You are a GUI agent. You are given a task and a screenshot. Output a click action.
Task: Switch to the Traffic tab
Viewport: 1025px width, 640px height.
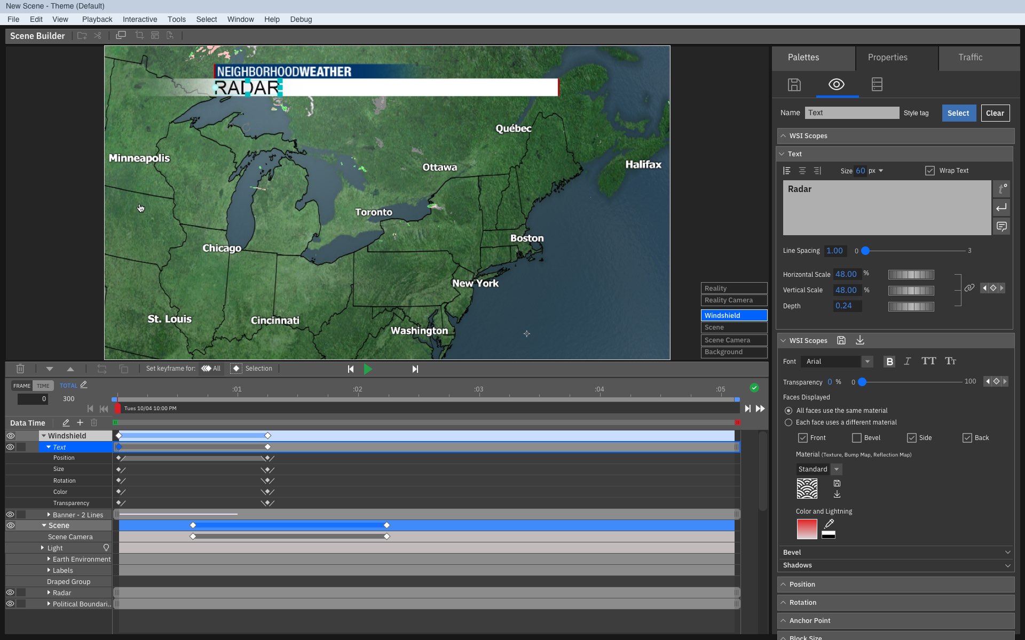(x=971, y=57)
